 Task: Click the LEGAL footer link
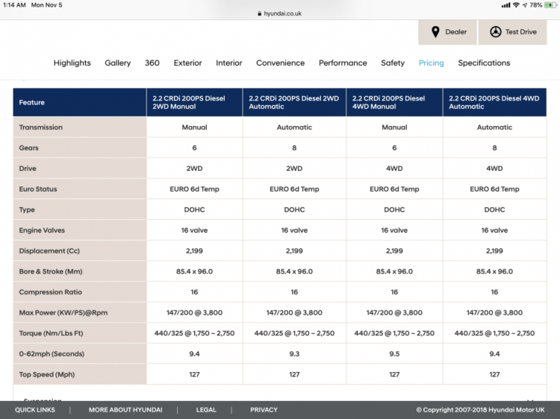[x=206, y=410]
